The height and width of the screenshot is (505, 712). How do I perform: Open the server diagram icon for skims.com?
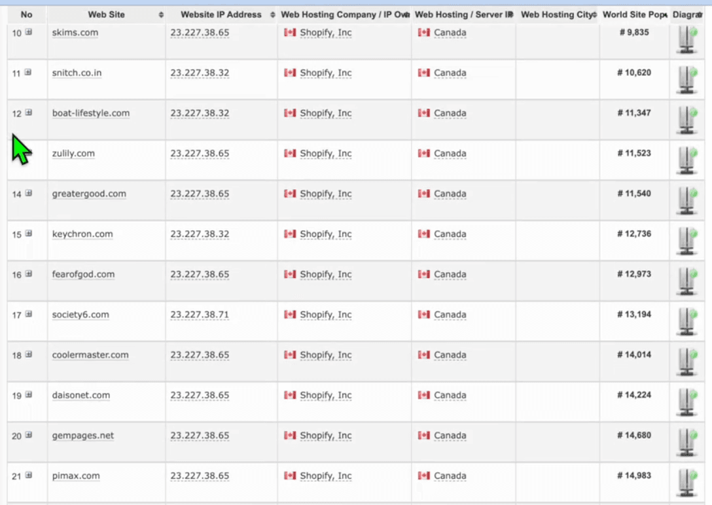[686, 39]
